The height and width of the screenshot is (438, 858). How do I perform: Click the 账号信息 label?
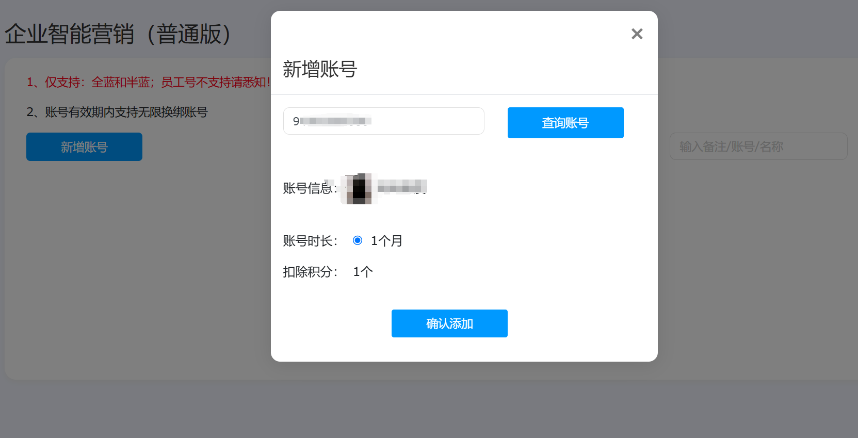tap(310, 188)
